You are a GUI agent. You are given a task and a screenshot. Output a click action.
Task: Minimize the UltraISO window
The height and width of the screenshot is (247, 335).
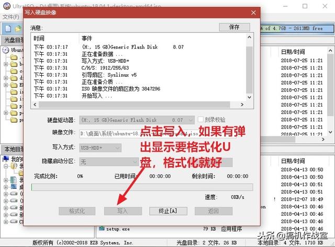(x=285, y=6)
